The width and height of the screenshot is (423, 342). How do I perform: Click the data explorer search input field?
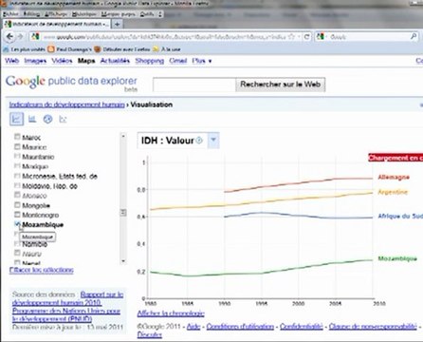tap(194, 85)
